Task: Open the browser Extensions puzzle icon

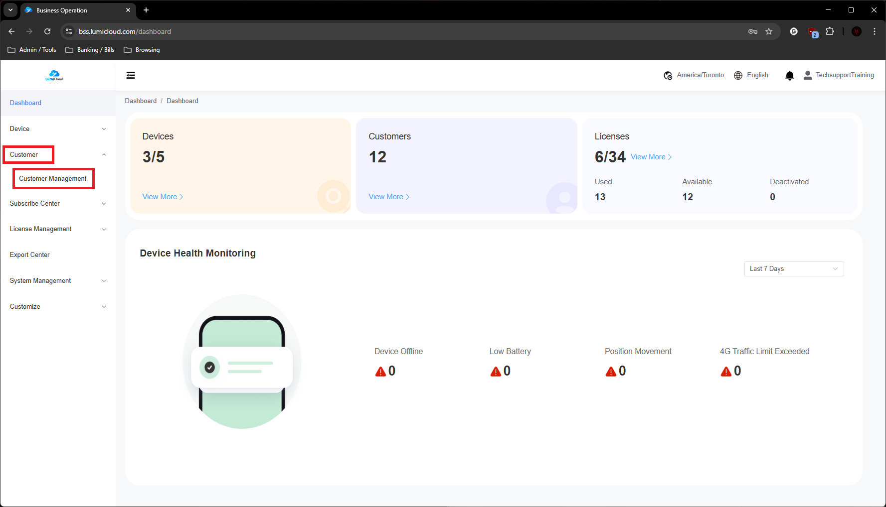Action: (x=830, y=31)
